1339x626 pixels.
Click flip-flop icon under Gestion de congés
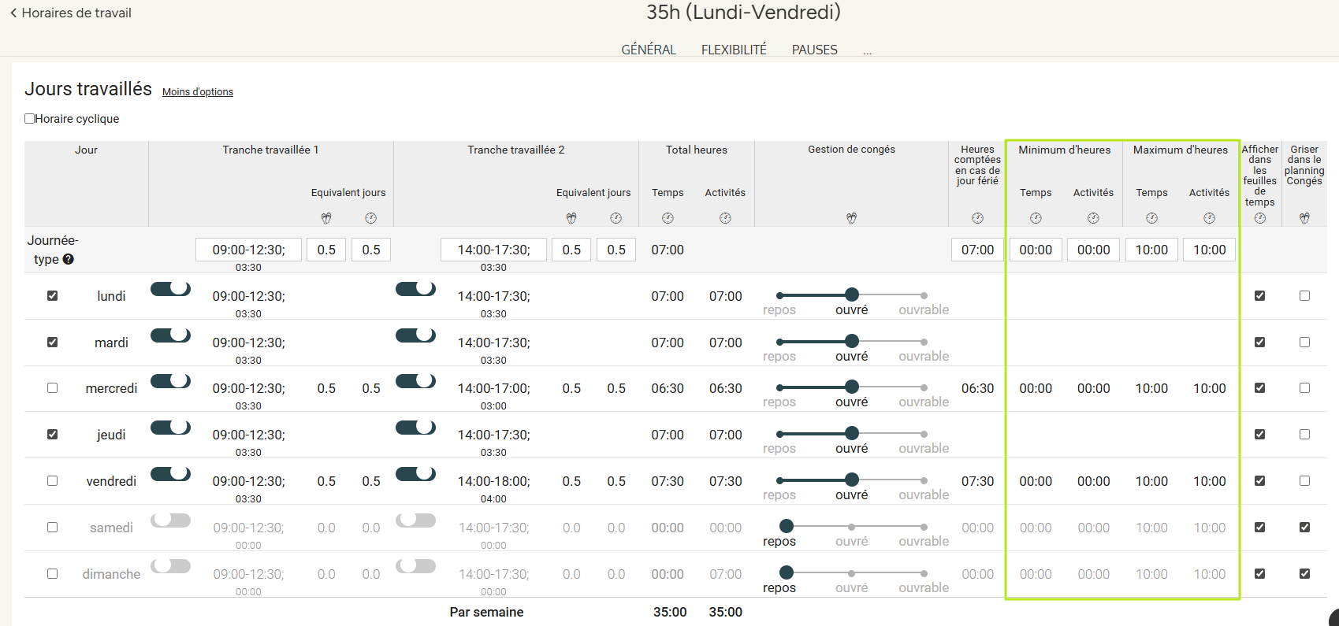pyautogui.click(x=851, y=218)
